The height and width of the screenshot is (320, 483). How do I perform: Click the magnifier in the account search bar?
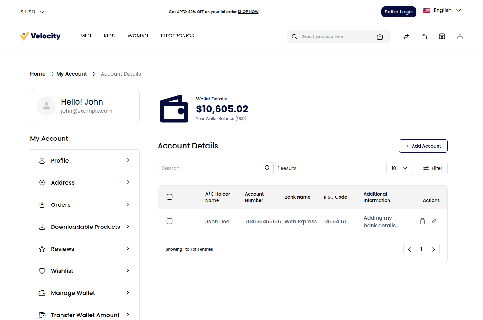(x=267, y=168)
